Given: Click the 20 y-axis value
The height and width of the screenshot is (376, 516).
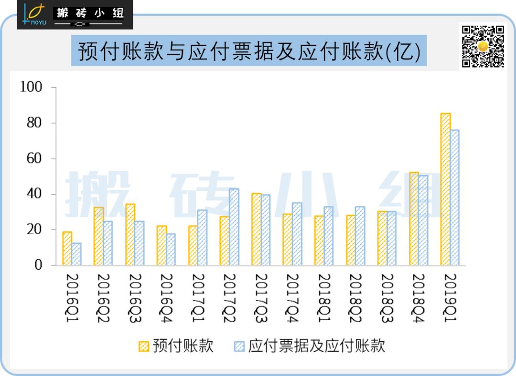Looking at the screenshot, I should 34,230.
